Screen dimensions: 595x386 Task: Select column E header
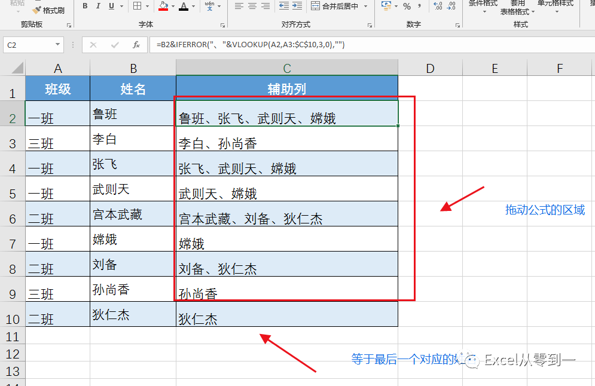[x=495, y=68]
